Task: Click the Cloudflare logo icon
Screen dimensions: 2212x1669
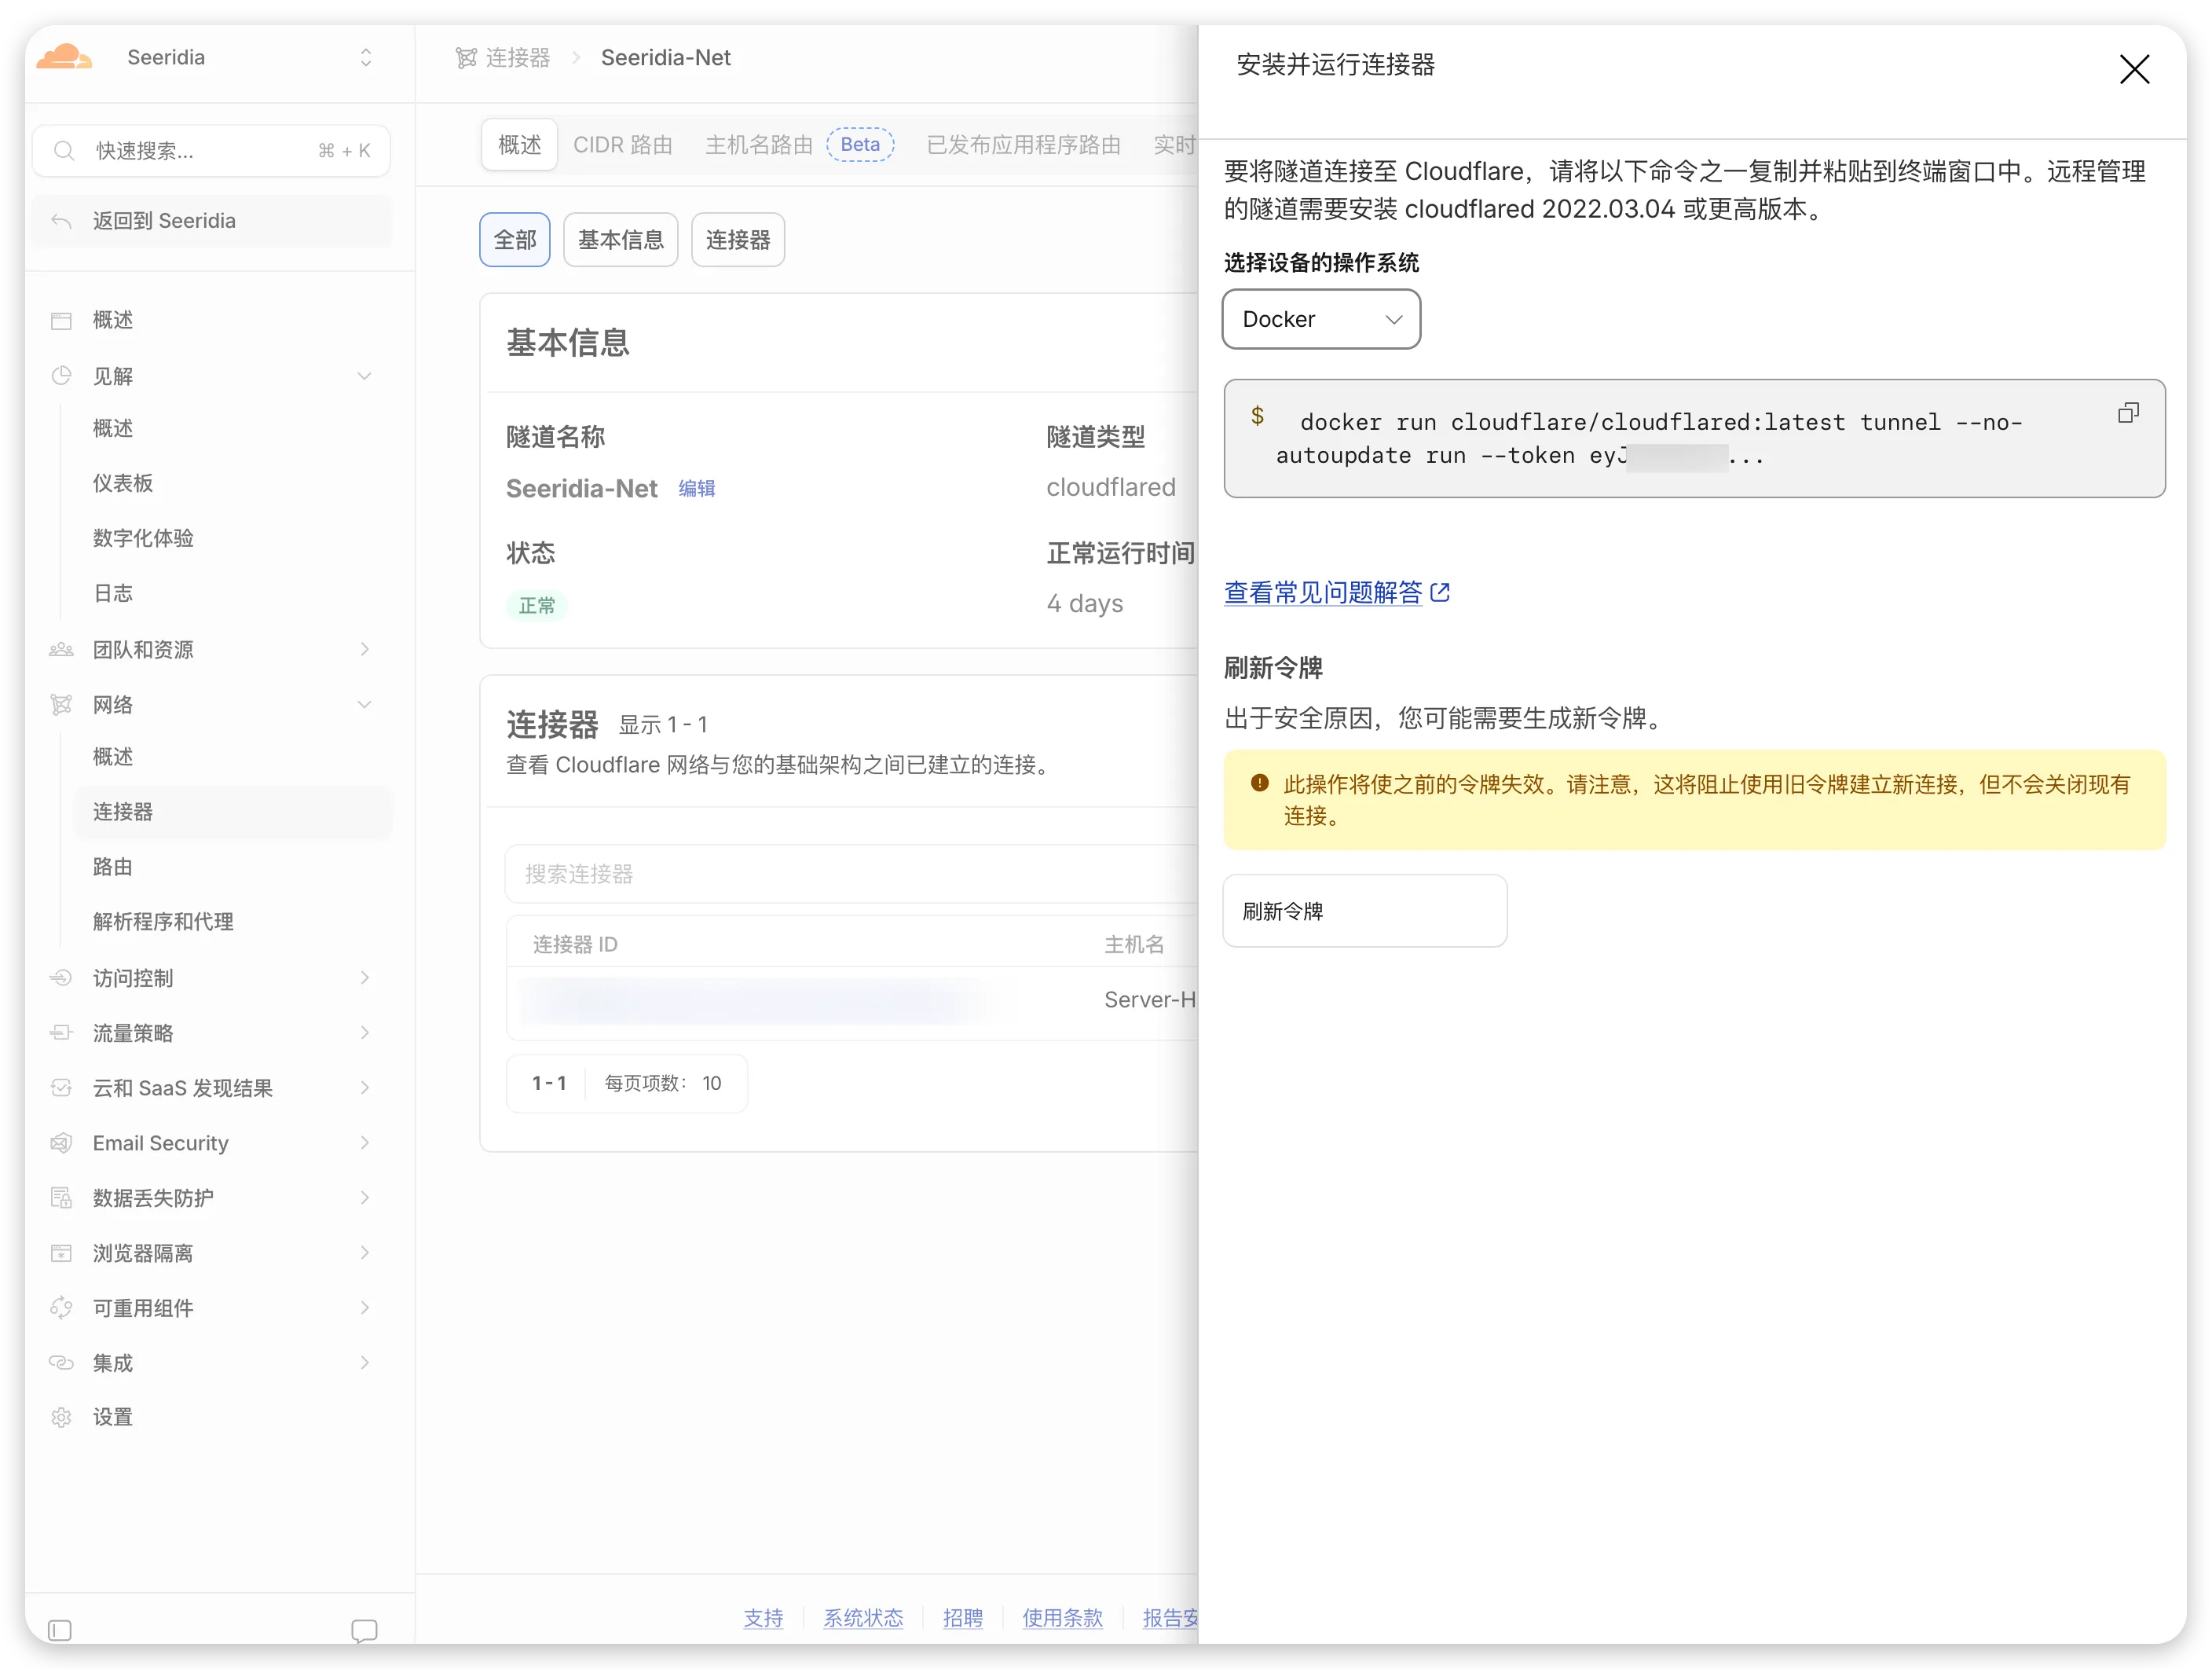Action: pyautogui.click(x=64, y=57)
